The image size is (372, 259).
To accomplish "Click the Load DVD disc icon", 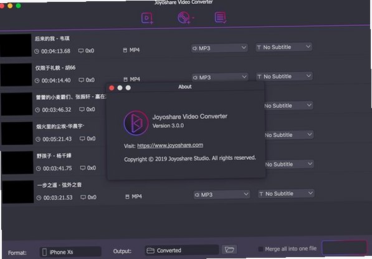I will [x=184, y=17].
